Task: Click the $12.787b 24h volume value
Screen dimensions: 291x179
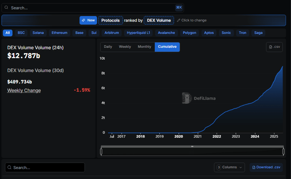Action: [x=24, y=56]
